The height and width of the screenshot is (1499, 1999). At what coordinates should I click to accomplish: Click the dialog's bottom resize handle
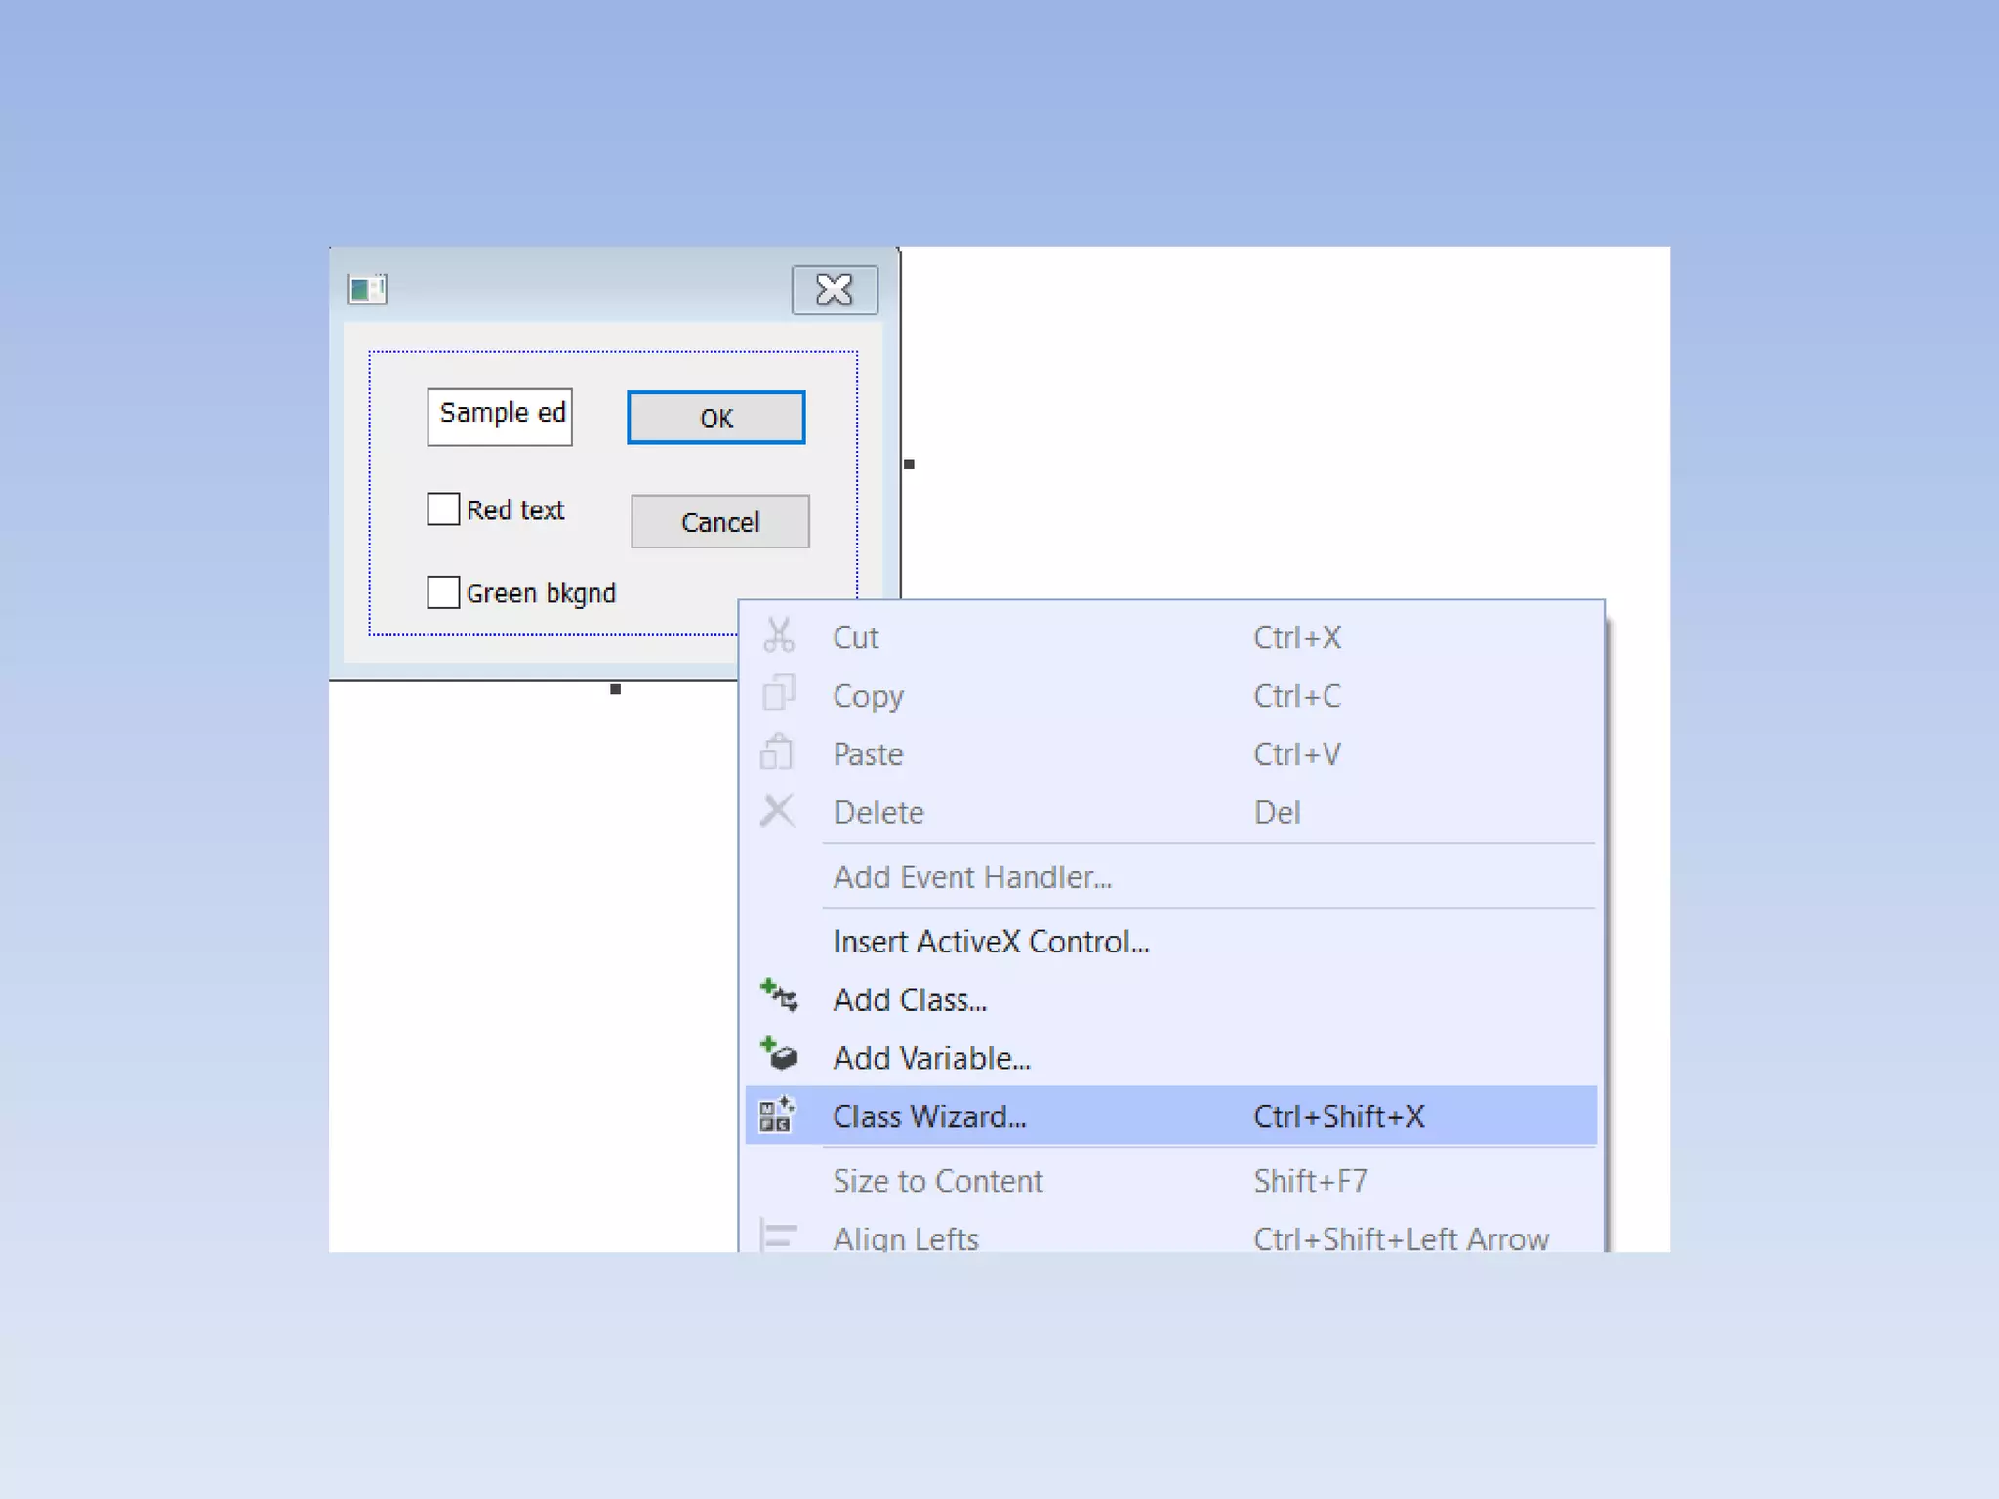pos(615,690)
